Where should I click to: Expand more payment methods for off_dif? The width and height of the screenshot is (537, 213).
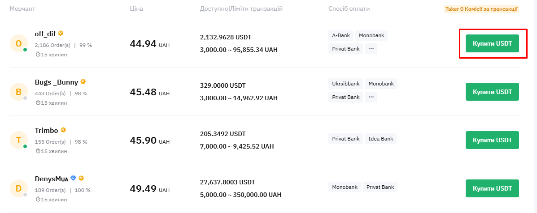click(x=371, y=49)
